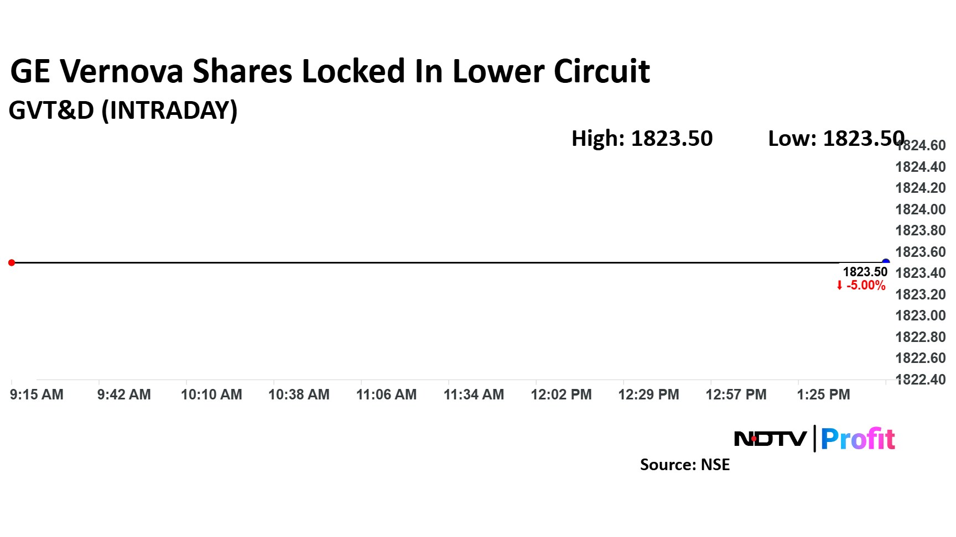Click the 1:25 PM axis label
Image resolution: width=956 pixels, height=537 pixels.
pyautogui.click(x=823, y=394)
